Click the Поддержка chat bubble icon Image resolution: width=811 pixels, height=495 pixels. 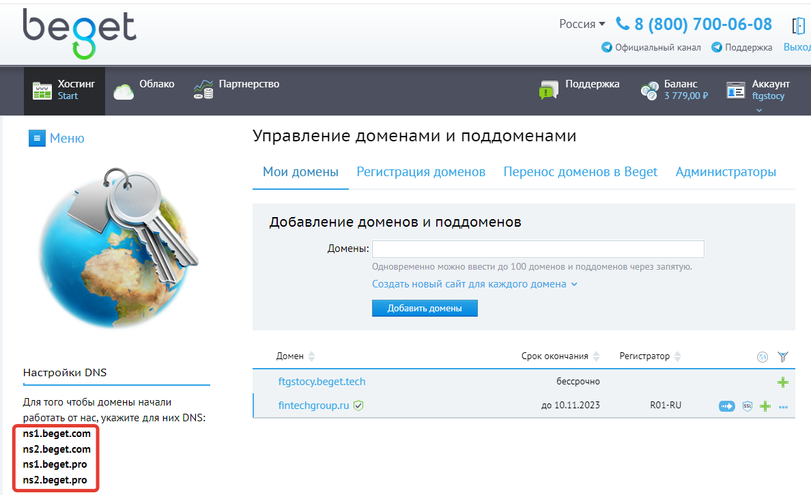pos(549,90)
